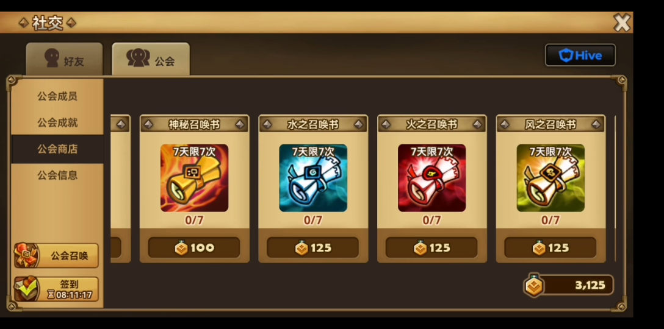Tap the 公会召唤 scroll icon
Image resolution: width=664 pixels, height=329 pixels.
pyautogui.click(x=26, y=255)
